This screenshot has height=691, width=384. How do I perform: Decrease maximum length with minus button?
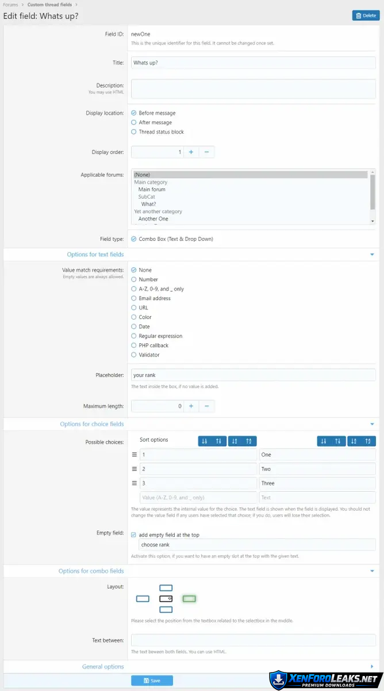click(x=206, y=406)
